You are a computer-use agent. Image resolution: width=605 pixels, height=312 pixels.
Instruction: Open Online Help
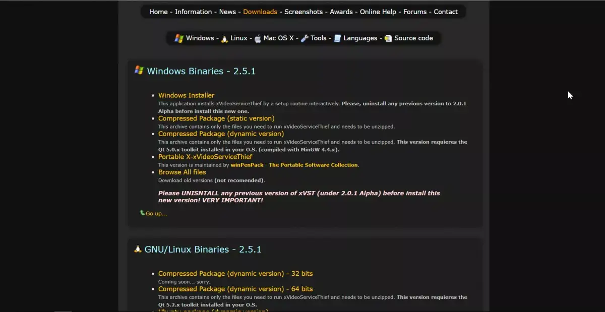click(378, 12)
